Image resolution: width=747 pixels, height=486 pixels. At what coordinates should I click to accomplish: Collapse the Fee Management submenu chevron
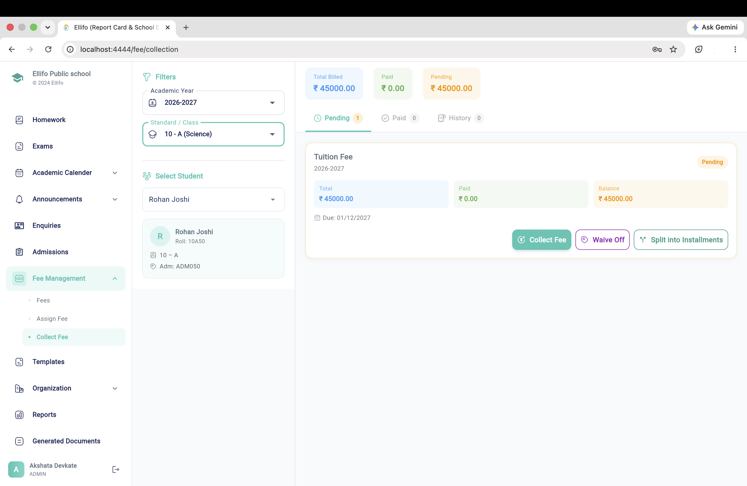pyautogui.click(x=115, y=279)
